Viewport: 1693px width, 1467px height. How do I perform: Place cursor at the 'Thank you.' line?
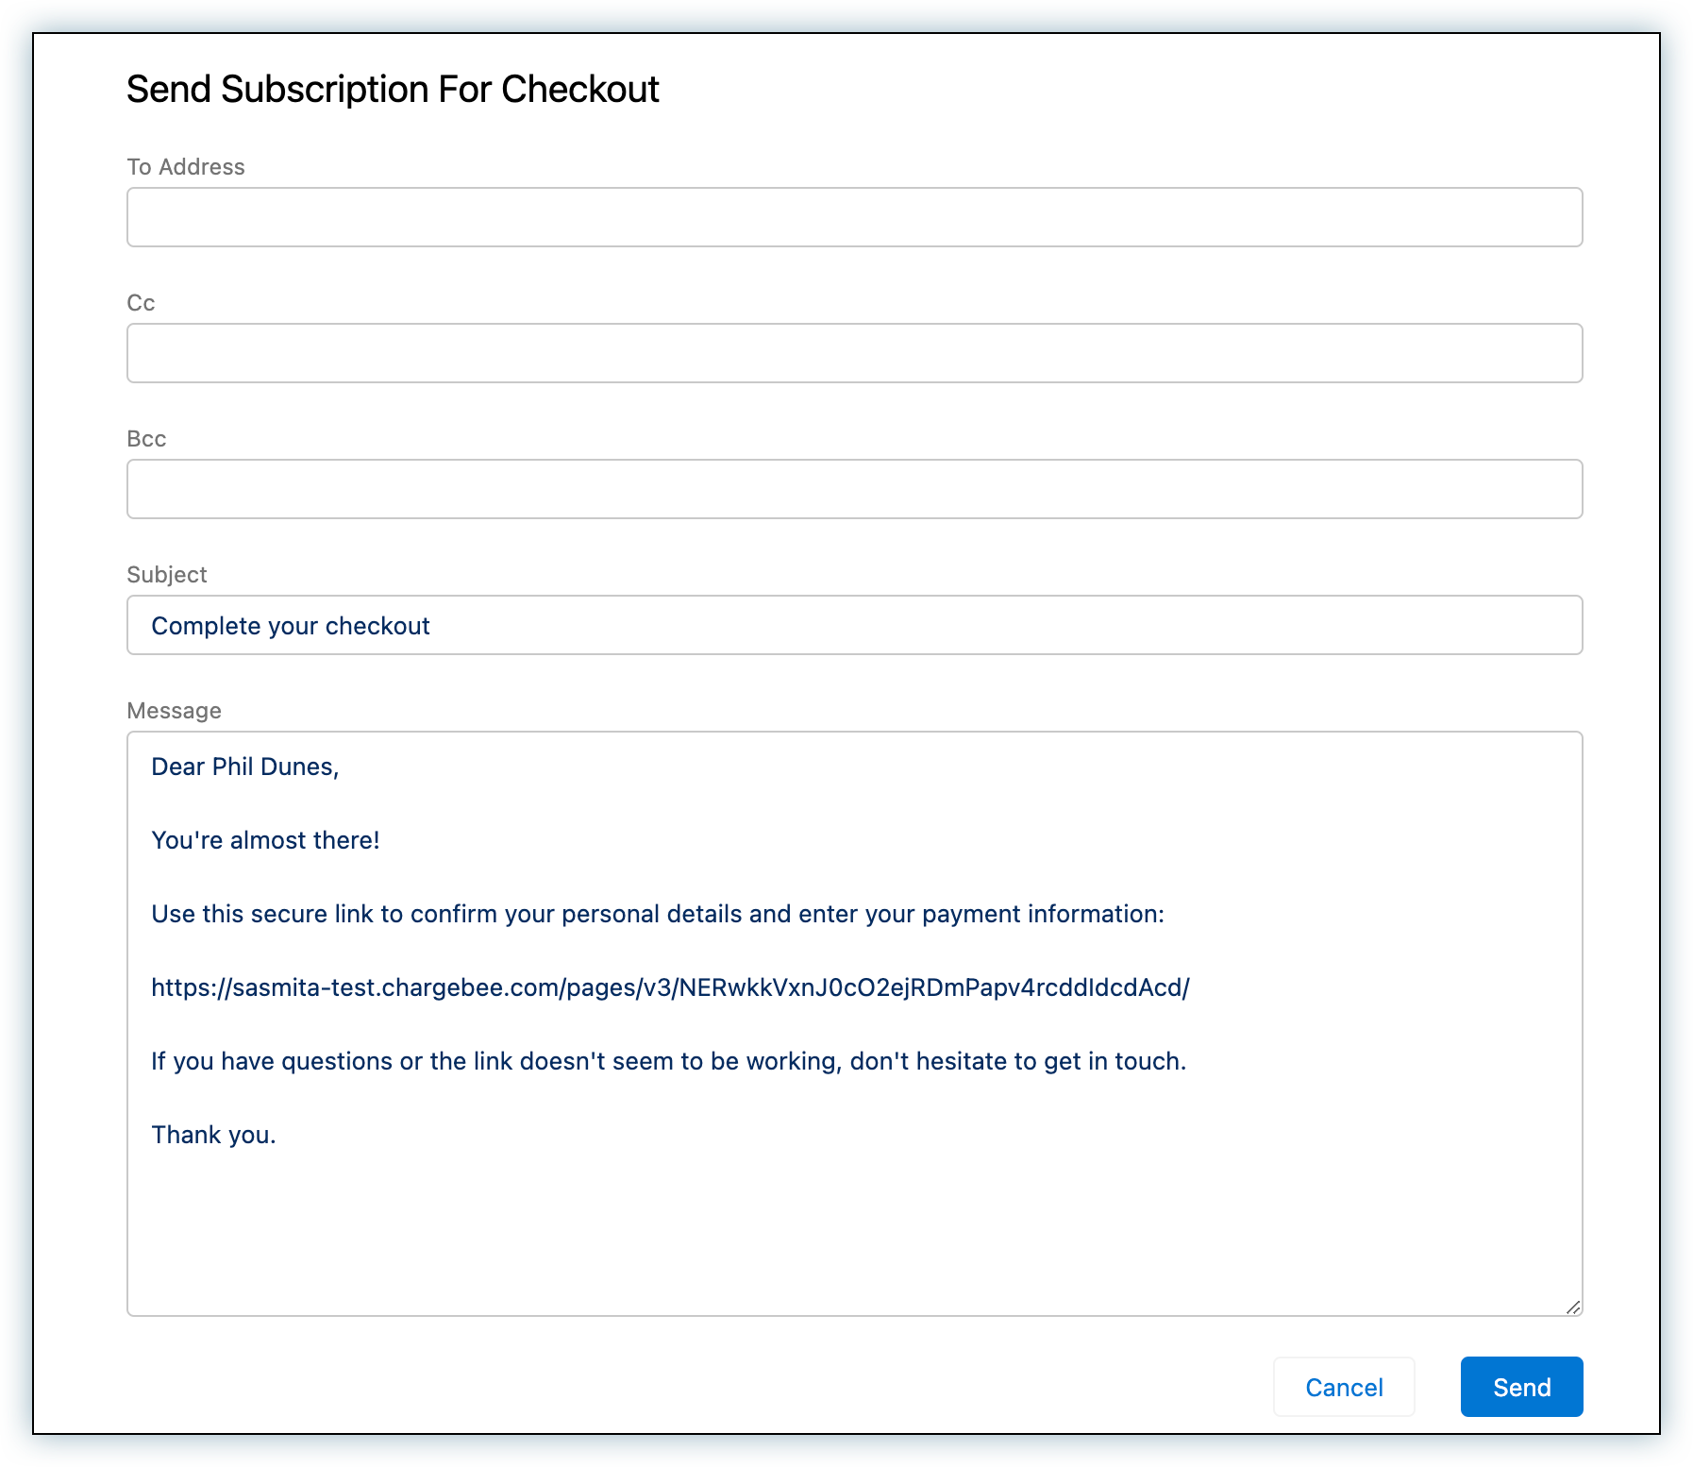[213, 1135]
